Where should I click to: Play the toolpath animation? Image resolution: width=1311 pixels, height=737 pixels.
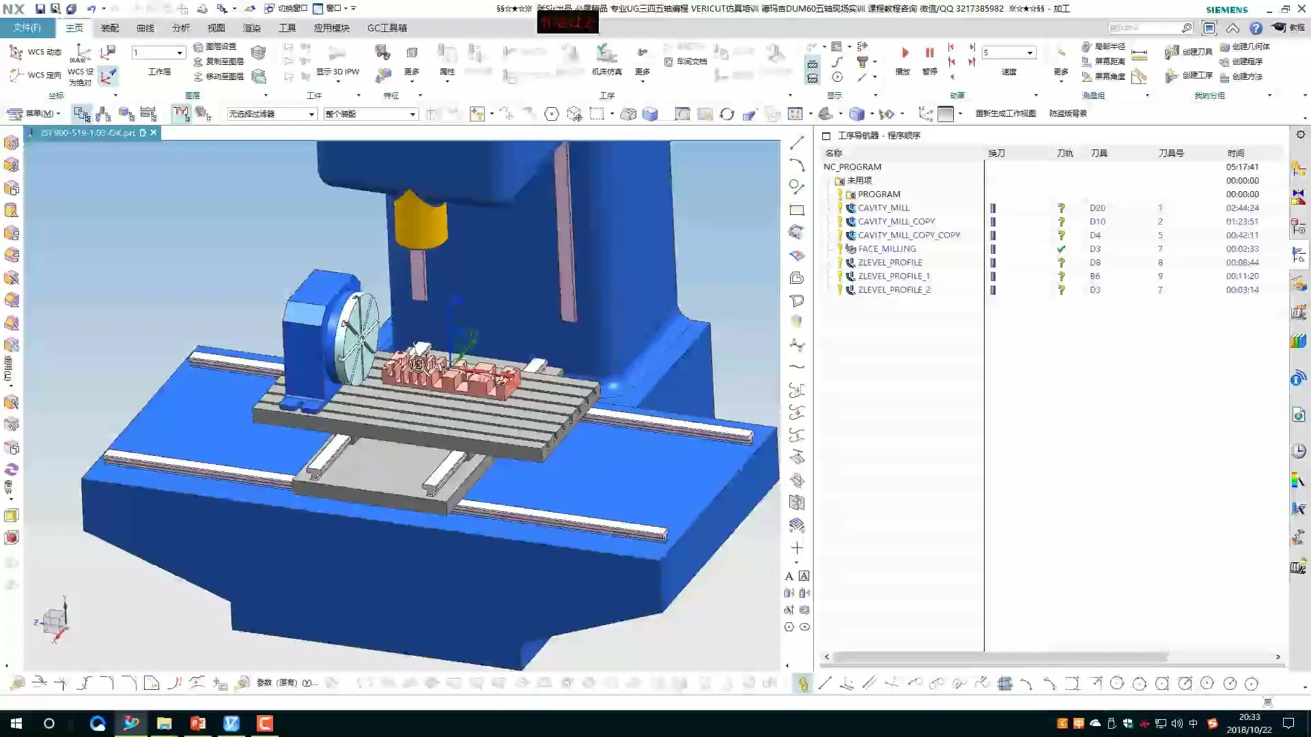pos(904,53)
